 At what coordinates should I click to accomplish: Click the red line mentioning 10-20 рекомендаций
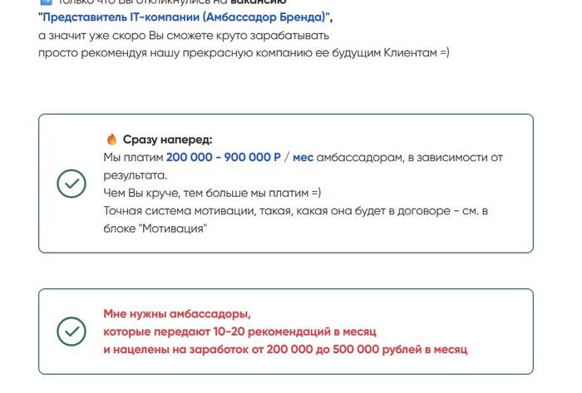point(239,332)
